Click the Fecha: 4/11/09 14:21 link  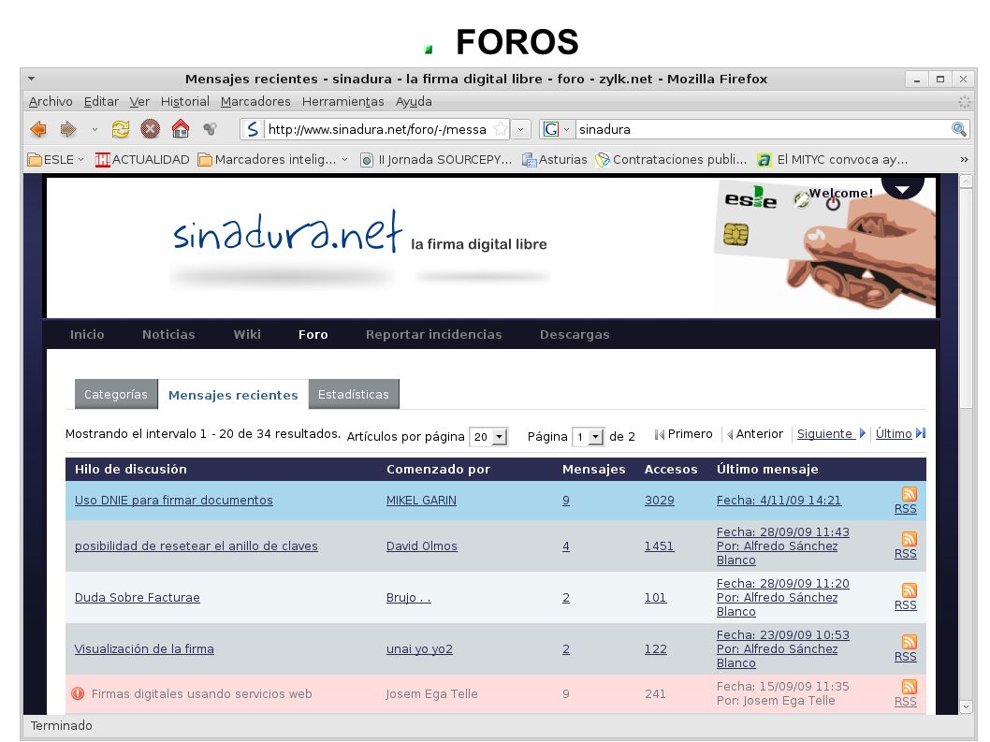[779, 501]
